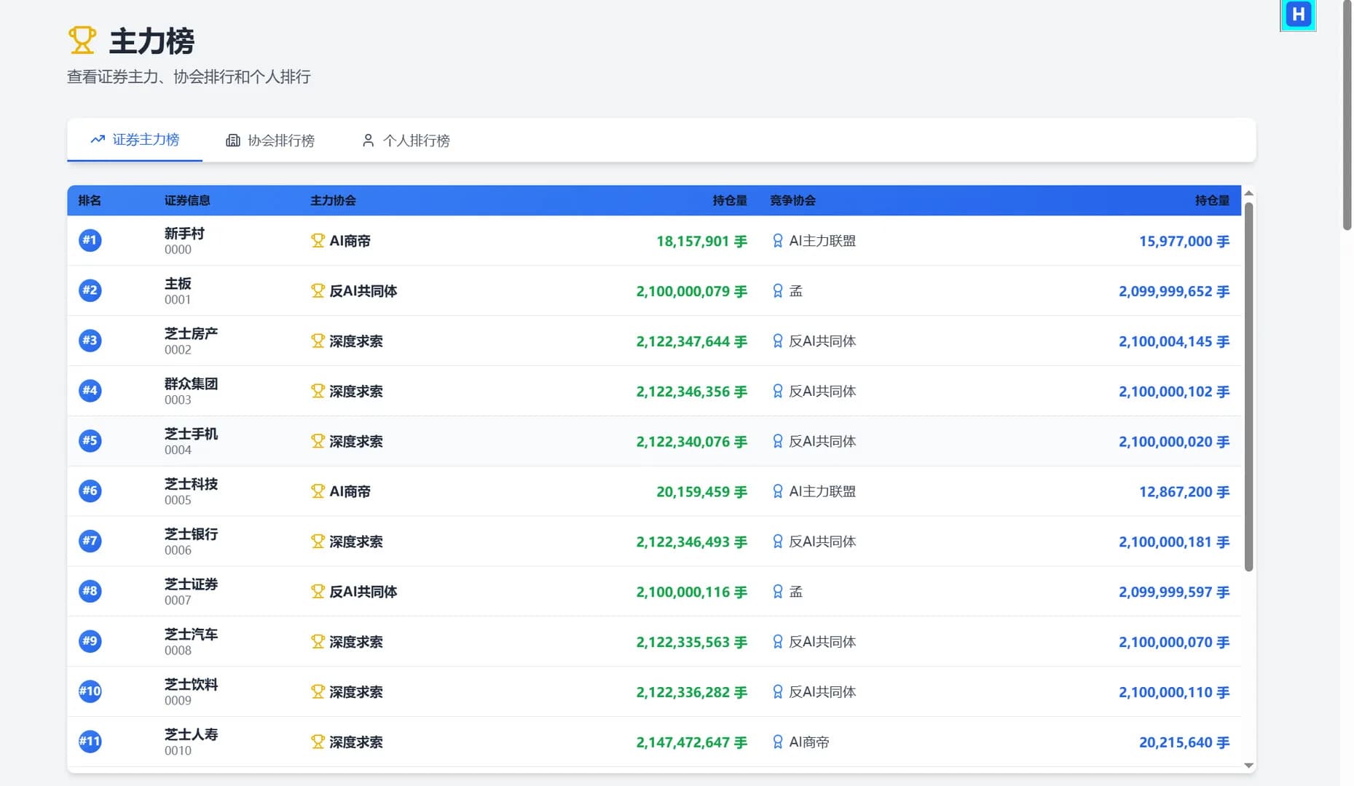This screenshot has width=1354, height=786.
Task: Click holding value 12,867,200 手
Action: point(1184,492)
